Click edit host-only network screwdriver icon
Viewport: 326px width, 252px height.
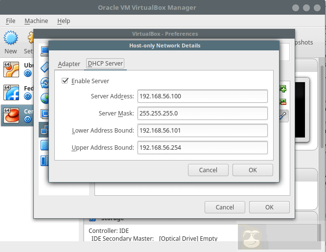click(x=283, y=116)
